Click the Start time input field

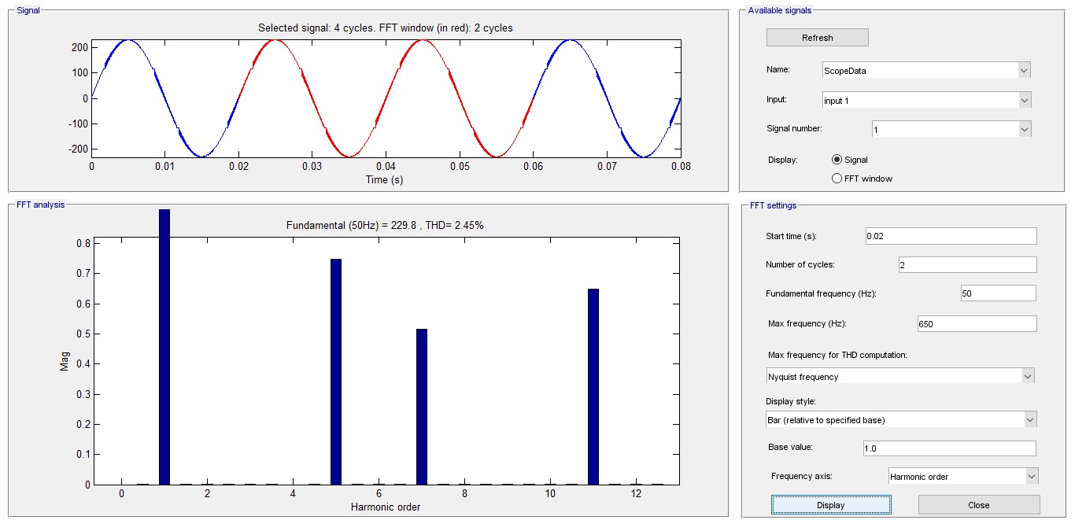(x=950, y=236)
